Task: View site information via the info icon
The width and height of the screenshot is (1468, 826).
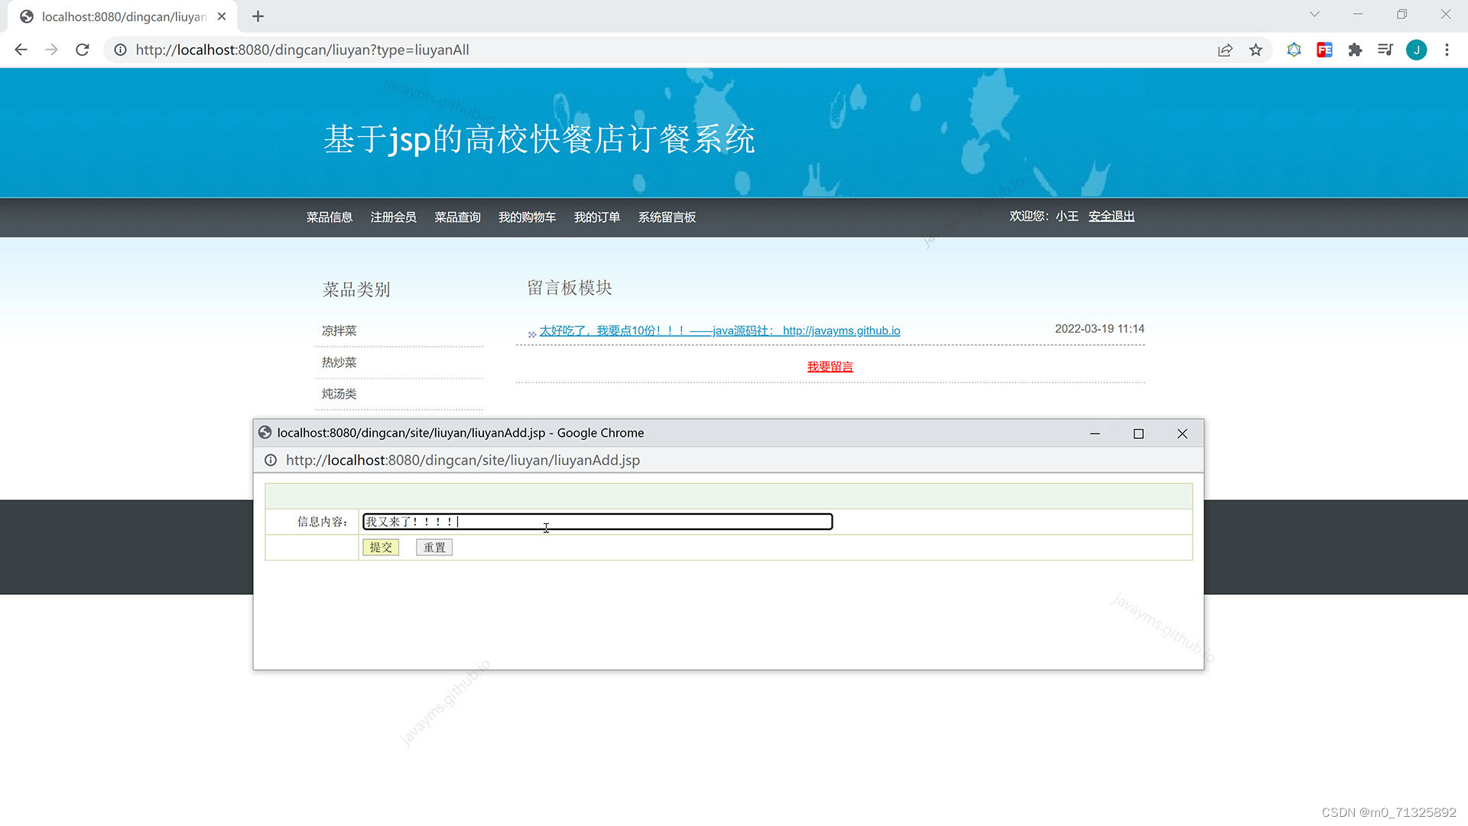Action: (120, 50)
